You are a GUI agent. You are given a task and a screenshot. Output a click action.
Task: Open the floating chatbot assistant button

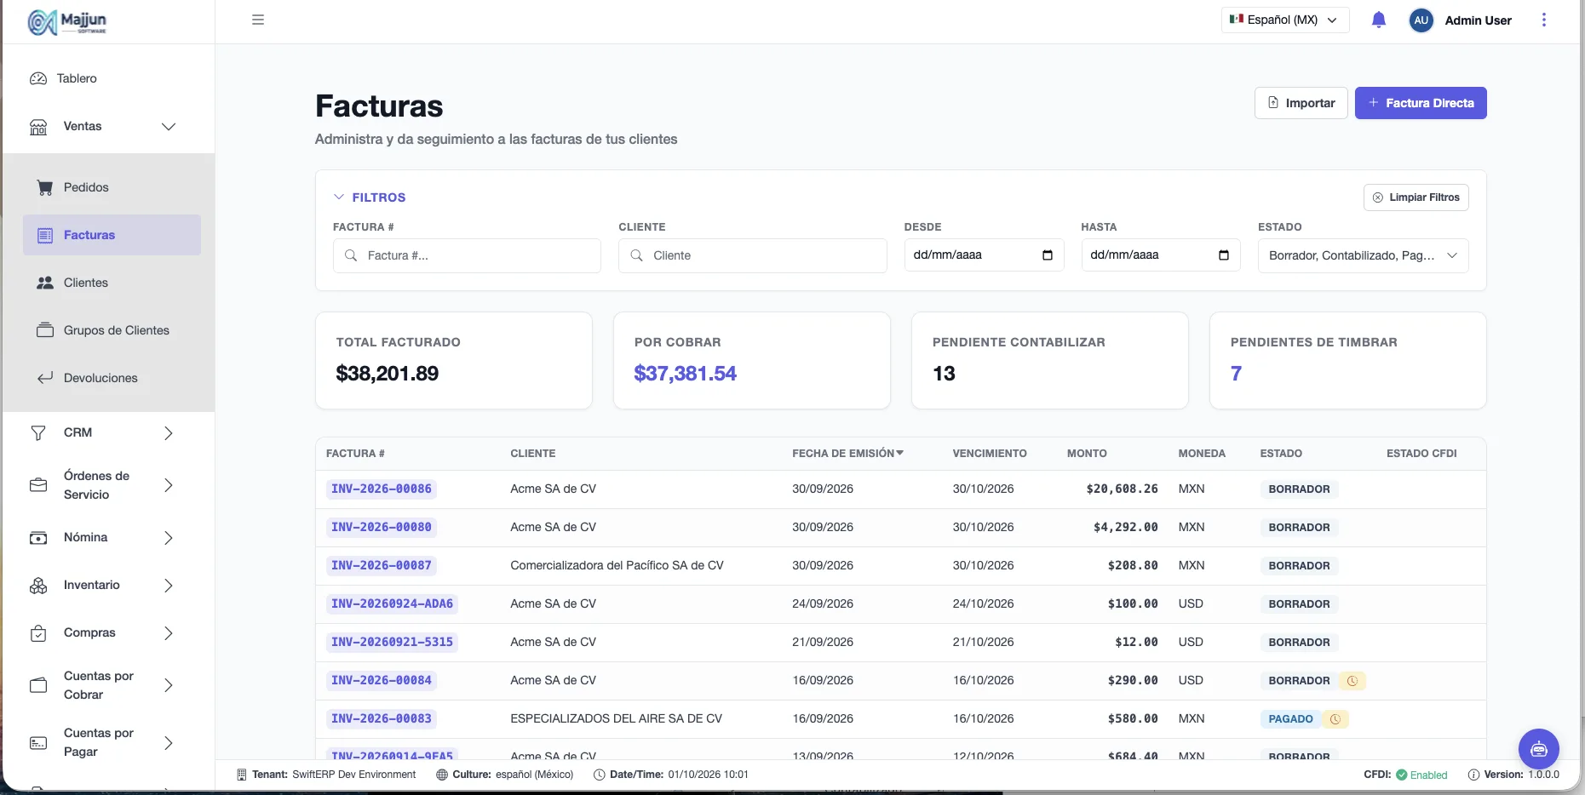pyautogui.click(x=1538, y=749)
